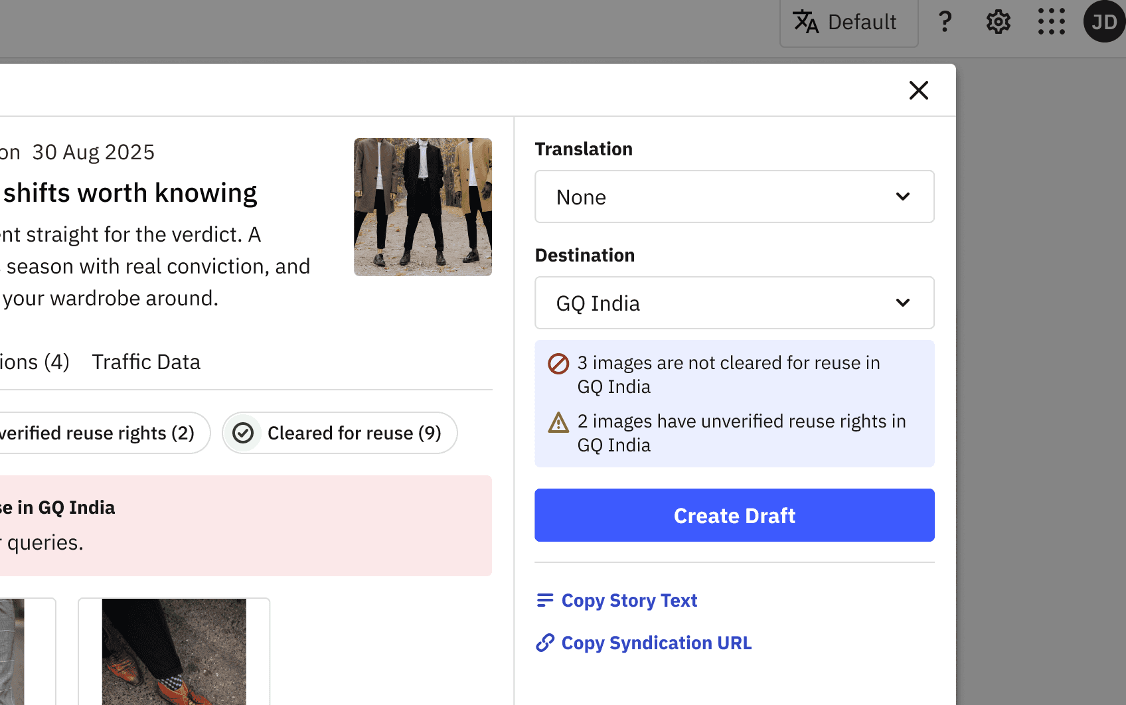
Task: Open the apps grid icon
Action: (1051, 22)
